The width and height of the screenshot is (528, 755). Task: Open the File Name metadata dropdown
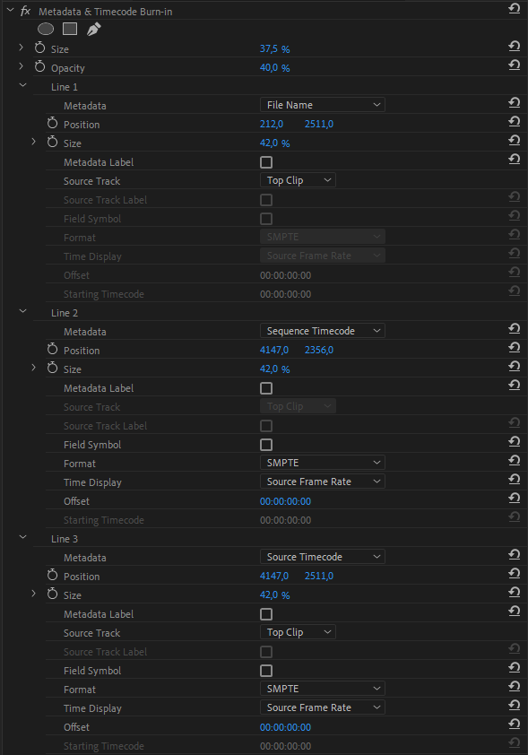[x=323, y=105]
